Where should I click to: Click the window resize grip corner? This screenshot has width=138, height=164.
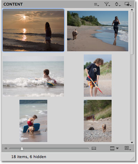click(133, 158)
